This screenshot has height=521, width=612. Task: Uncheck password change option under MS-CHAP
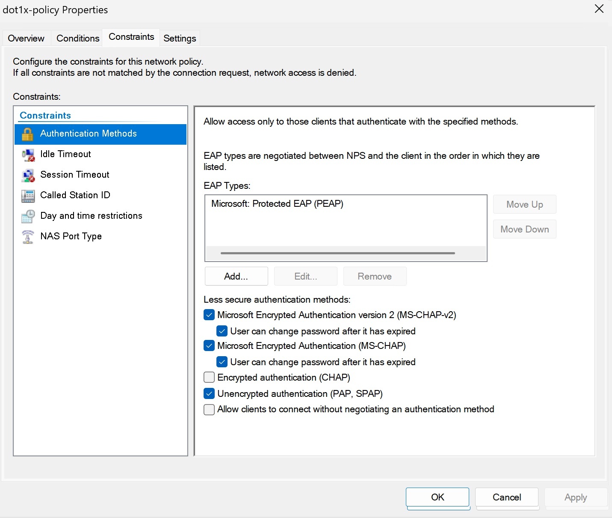[x=222, y=362]
